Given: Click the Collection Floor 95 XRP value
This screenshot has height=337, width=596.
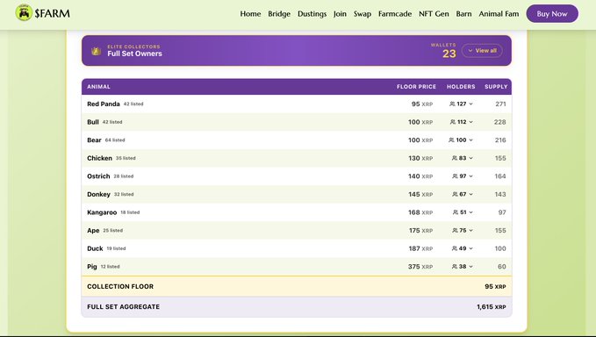Looking at the screenshot, I should (x=495, y=286).
